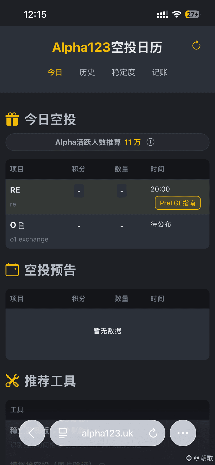Tap the gift icon beside 今日空投
Image resolution: width=215 pixels, height=465 pixels.
pos(12,119)
